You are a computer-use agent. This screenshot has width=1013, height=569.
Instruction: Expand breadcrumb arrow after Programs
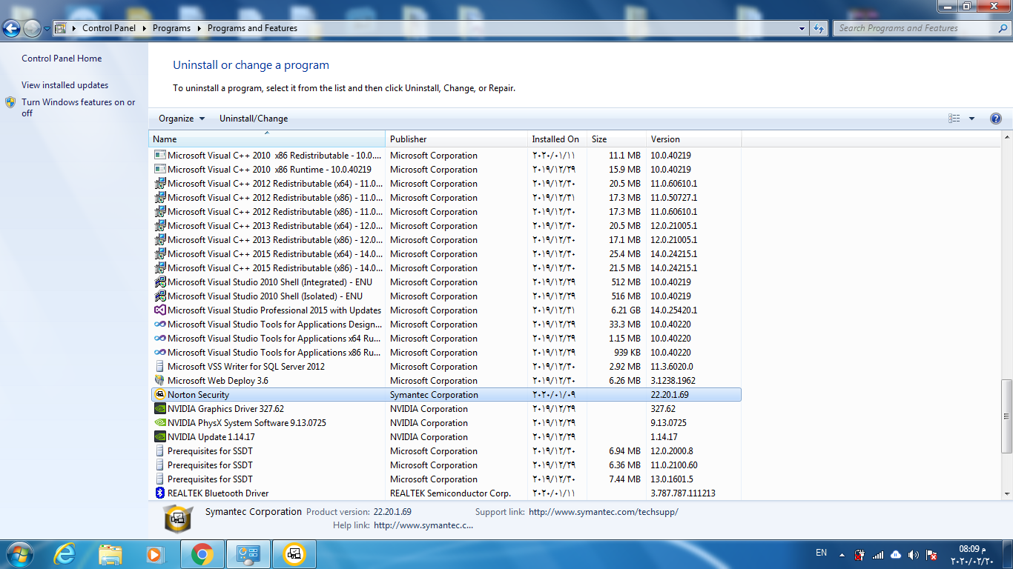(x=199, y=28)
